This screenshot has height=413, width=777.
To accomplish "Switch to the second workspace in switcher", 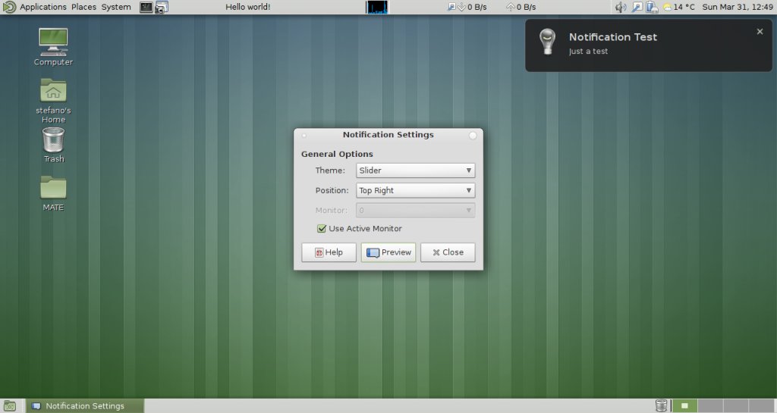I will pos(710,406).
